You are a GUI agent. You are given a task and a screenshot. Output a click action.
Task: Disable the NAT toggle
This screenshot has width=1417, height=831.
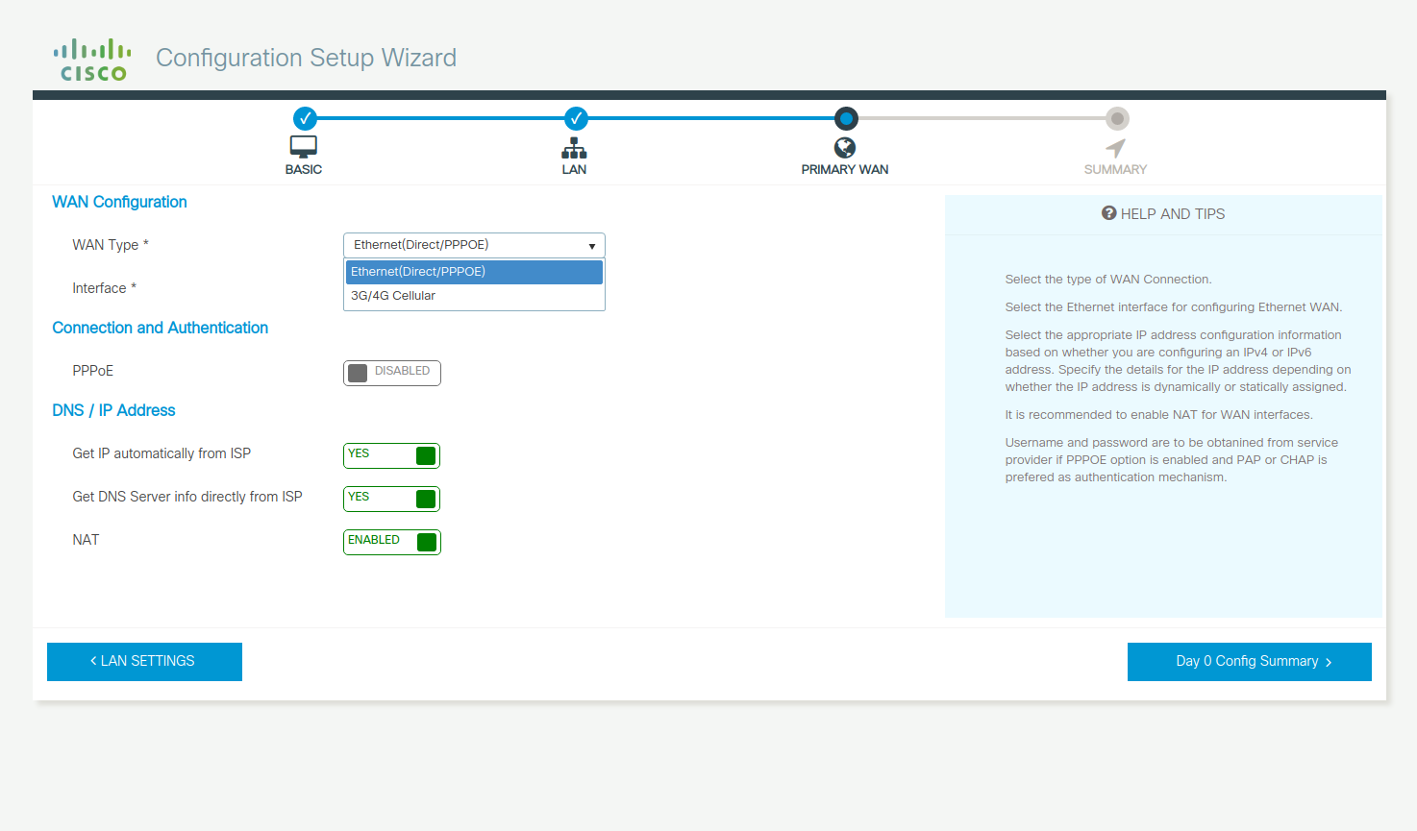pos(391,541)
